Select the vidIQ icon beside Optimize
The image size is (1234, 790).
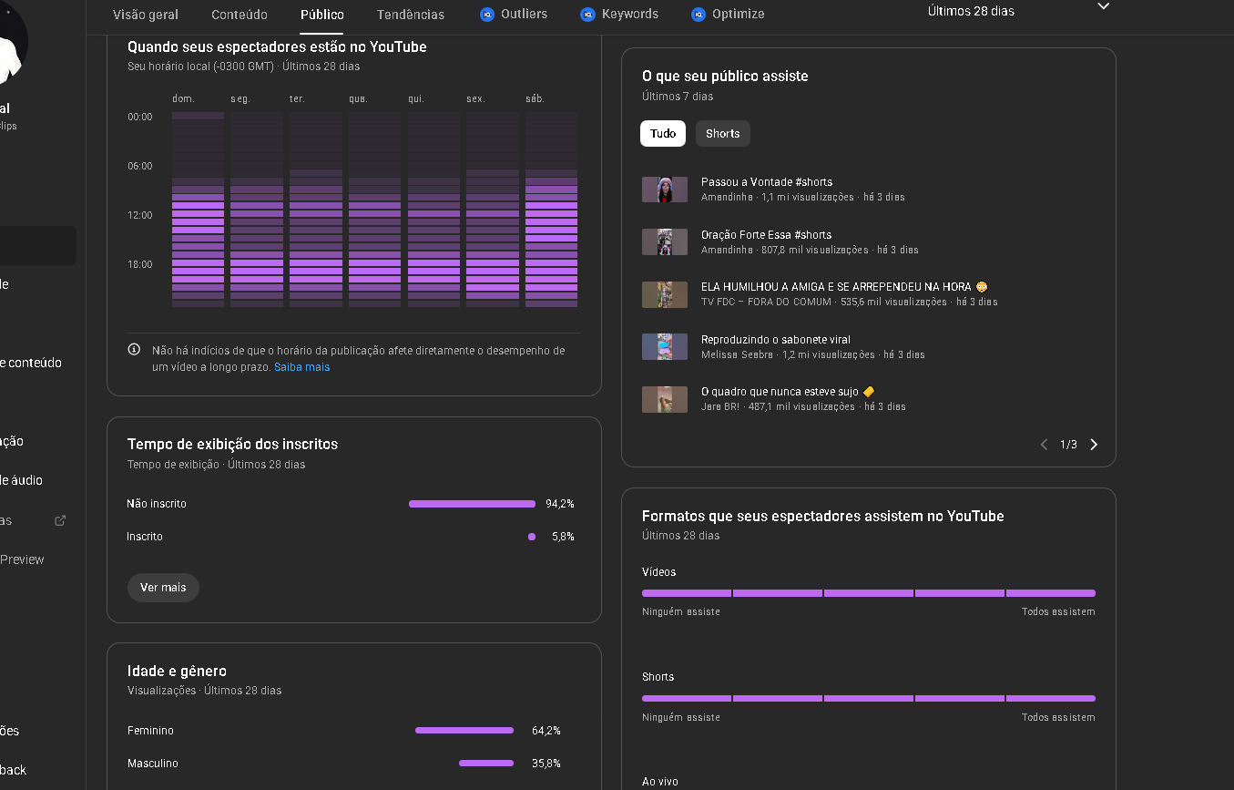tap(699, 15)
